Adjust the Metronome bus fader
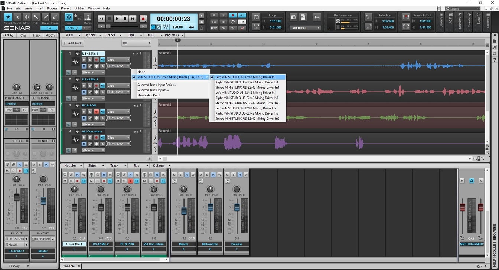 210,207
